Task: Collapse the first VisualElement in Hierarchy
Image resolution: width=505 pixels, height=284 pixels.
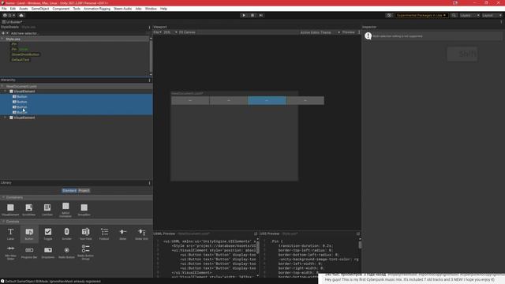Action: coord(6,92)
